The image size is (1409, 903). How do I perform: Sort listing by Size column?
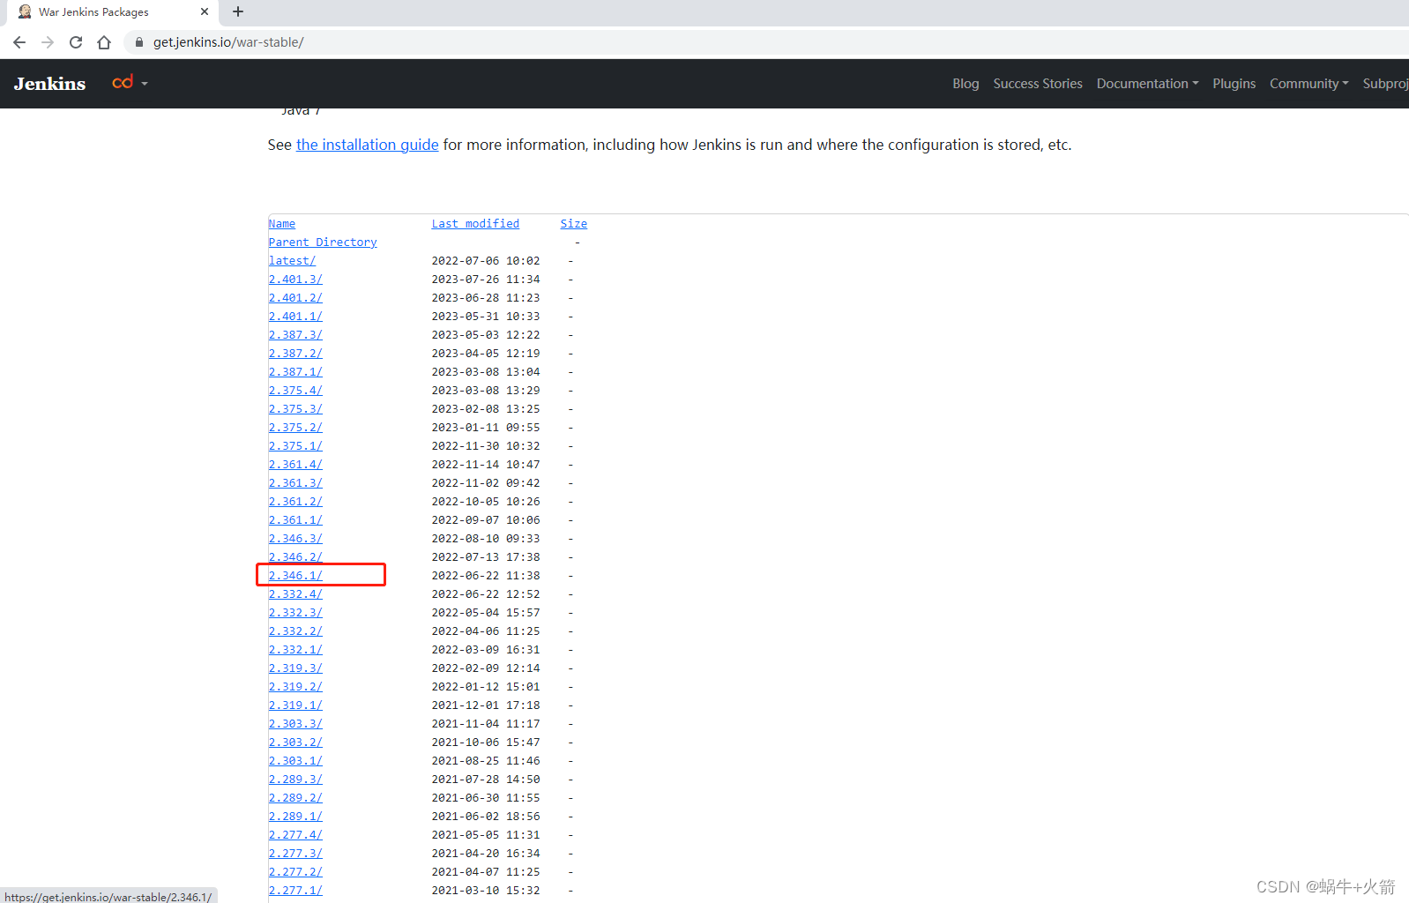pos(573,224)
